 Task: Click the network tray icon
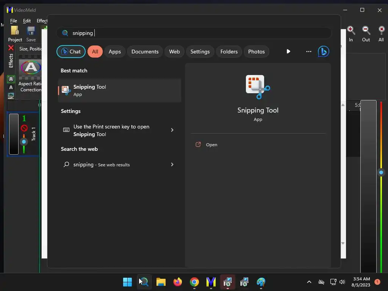tap(333, 282)
